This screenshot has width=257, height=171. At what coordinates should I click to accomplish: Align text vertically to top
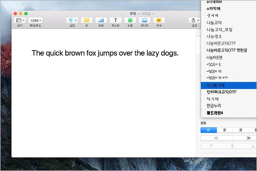click(x=211, y=146)
